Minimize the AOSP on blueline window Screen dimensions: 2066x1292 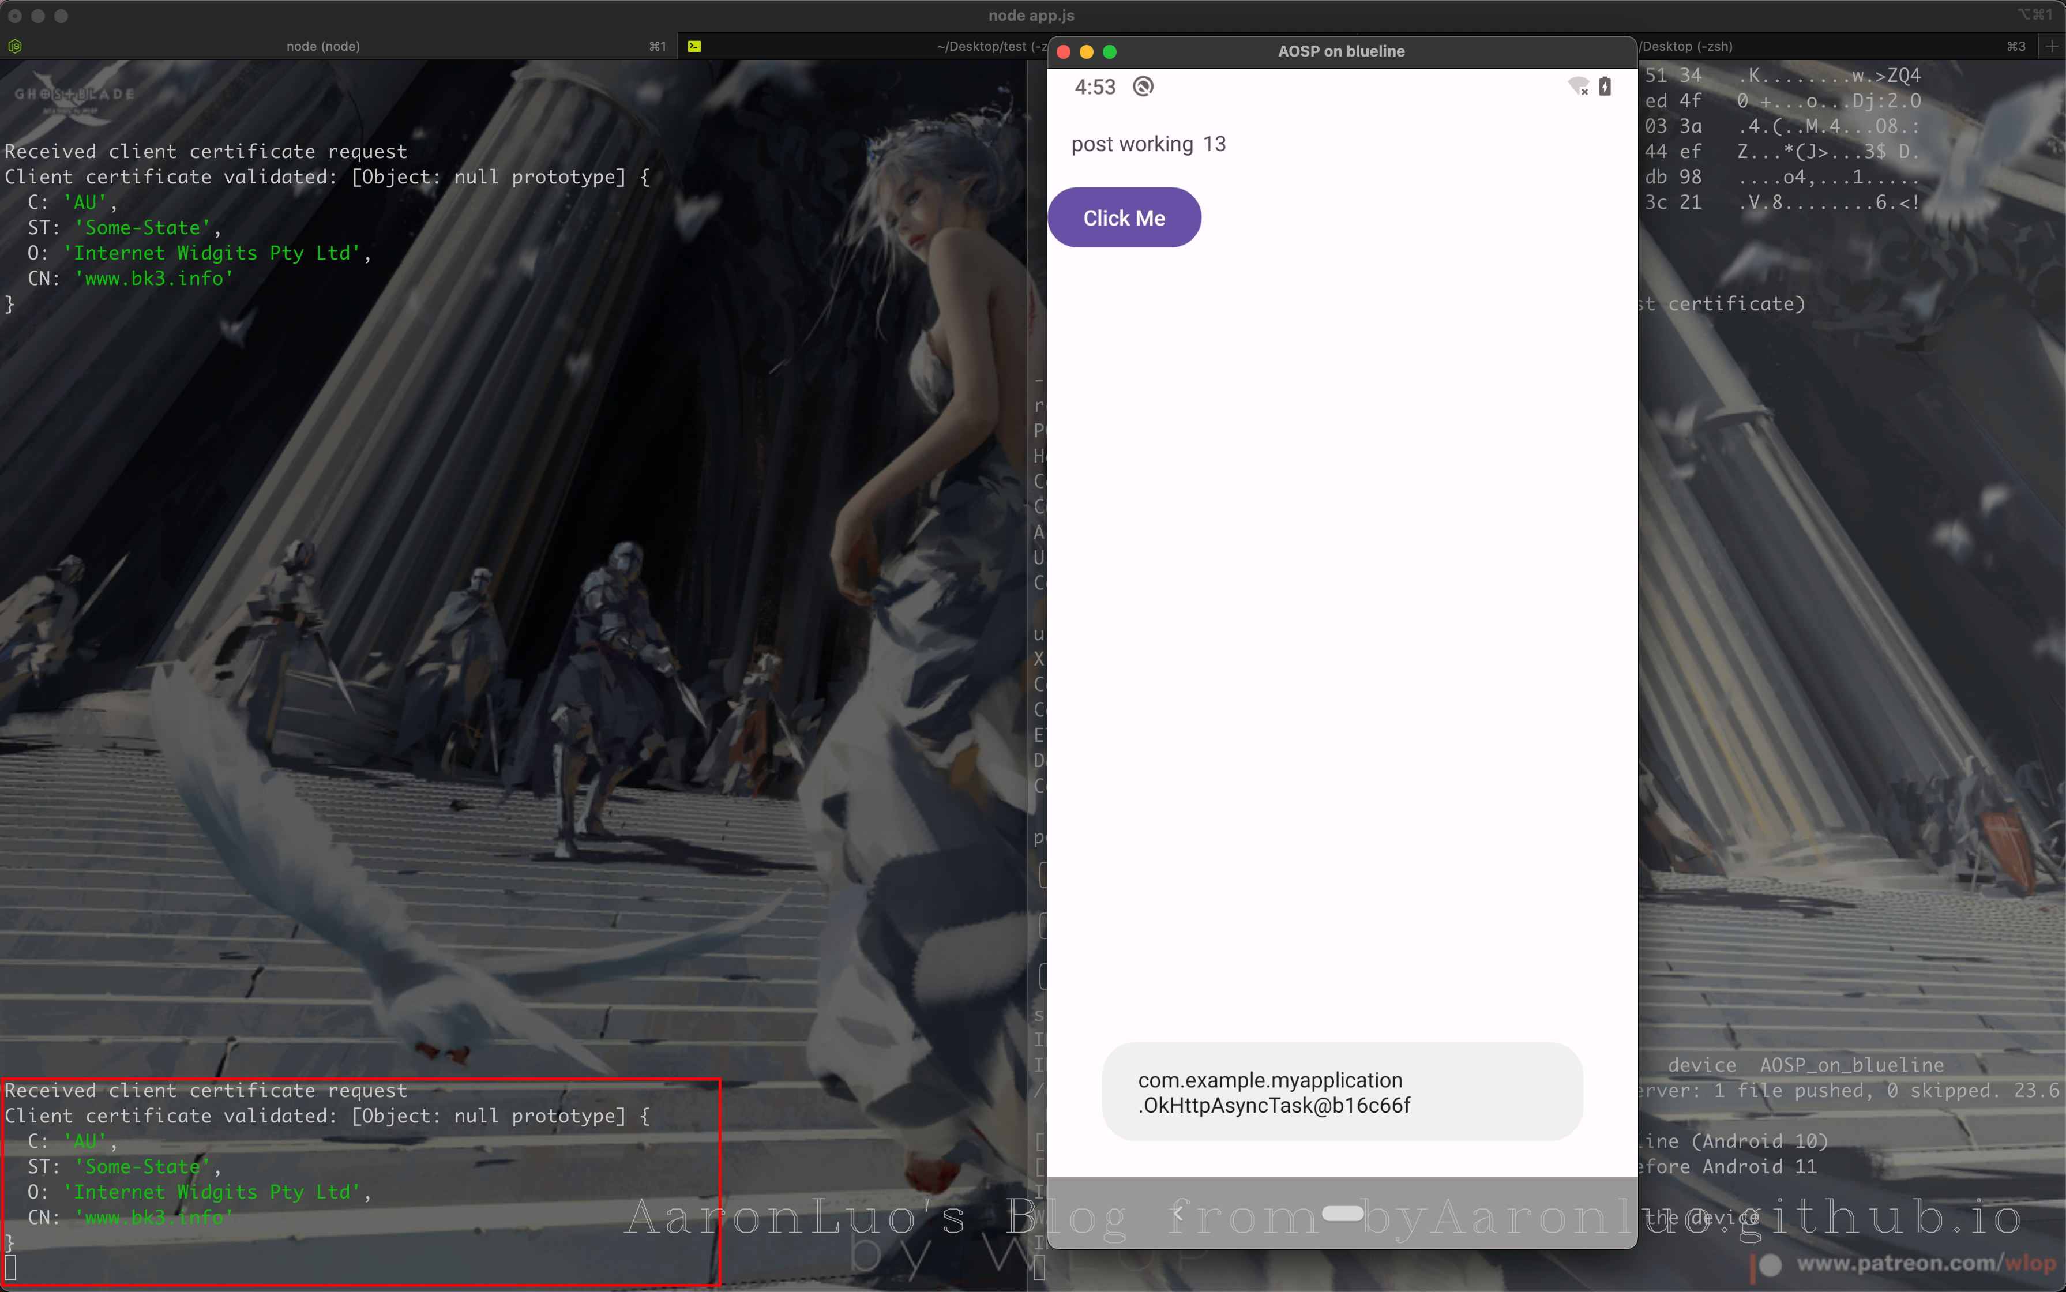point(1086,52)
